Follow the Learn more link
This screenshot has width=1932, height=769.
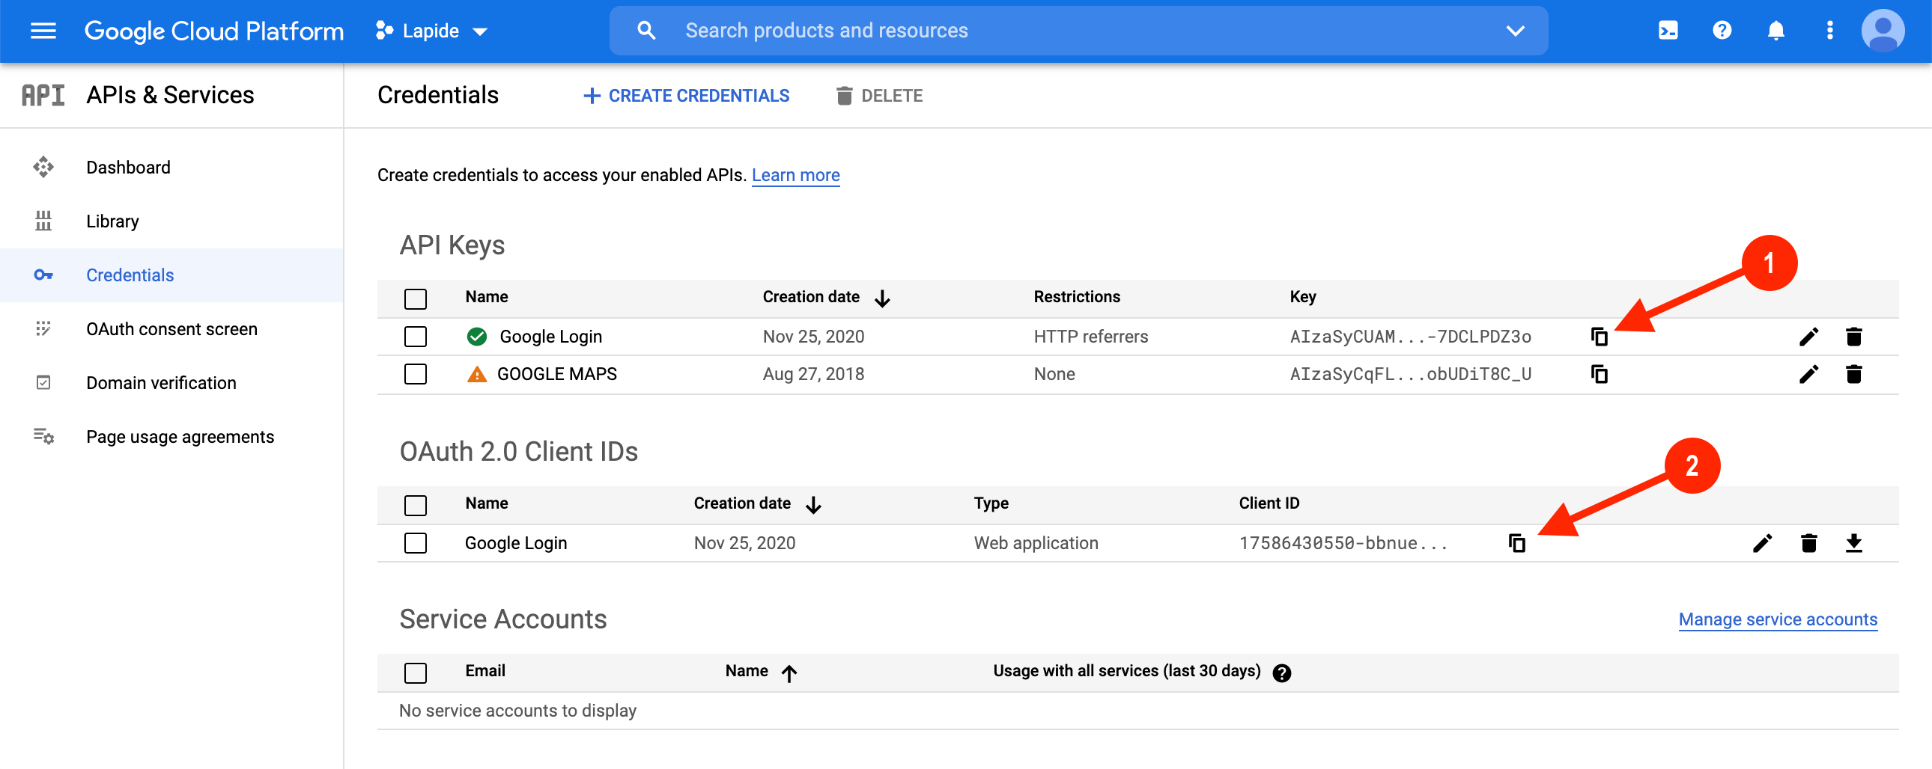(796, 175)
